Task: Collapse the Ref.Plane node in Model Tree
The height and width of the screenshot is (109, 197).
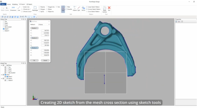Action: coord(1,65)
